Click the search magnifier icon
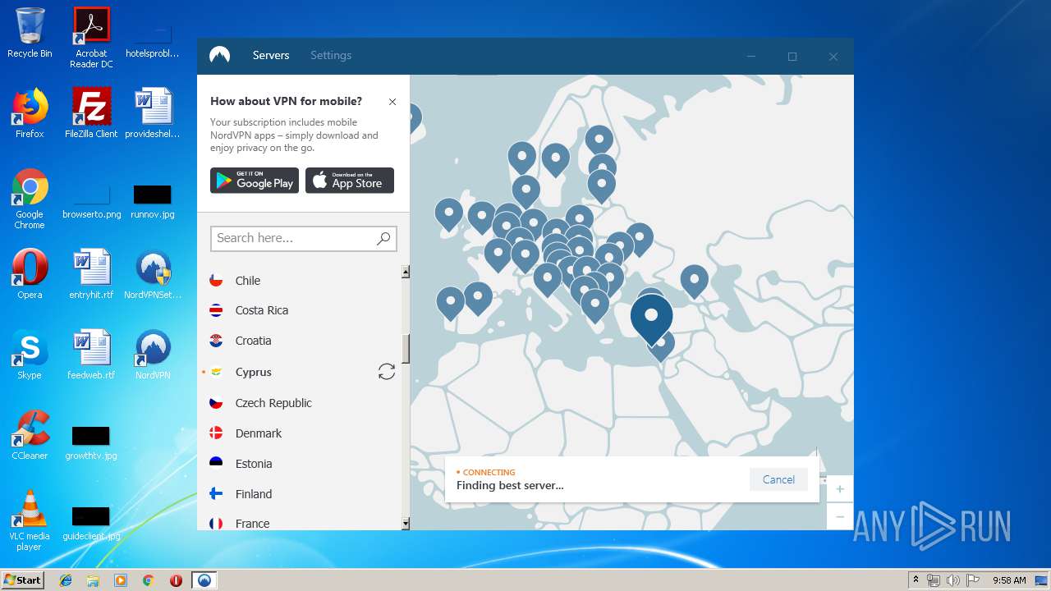Viewport: 1051px width, 591px height. (383, 238)
